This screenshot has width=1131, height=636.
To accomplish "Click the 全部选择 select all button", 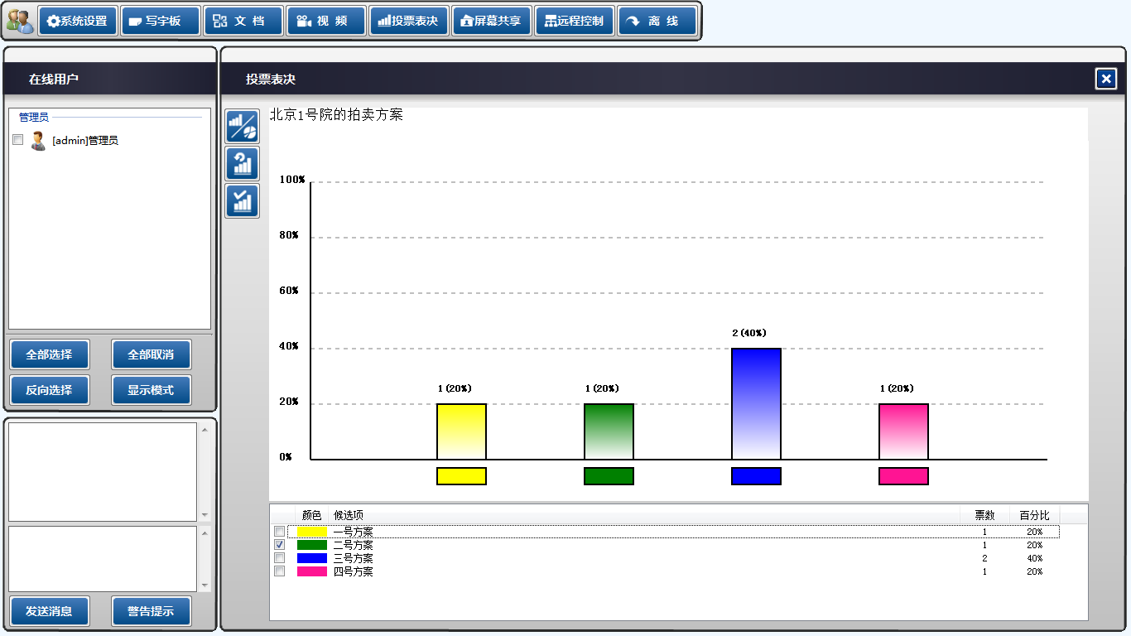I will [50, 354].
